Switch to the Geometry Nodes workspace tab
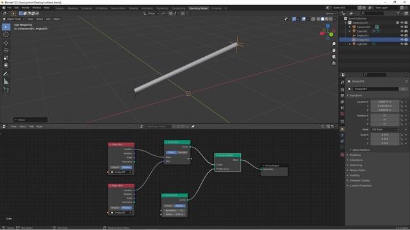Image resolution: width=410 pixels, height=230 pixels. 198,8
